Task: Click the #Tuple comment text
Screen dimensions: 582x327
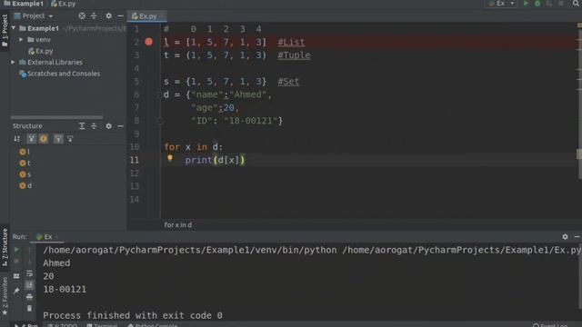Action: [294, 55]
